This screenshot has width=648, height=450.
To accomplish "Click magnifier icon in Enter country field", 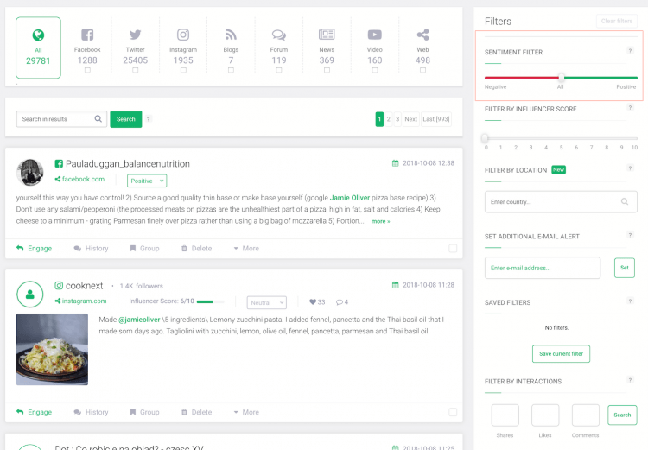I will [625, 201].
